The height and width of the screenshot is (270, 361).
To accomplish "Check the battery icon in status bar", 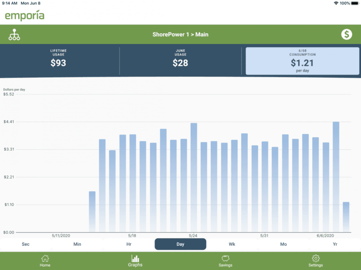I will point(355,3).
